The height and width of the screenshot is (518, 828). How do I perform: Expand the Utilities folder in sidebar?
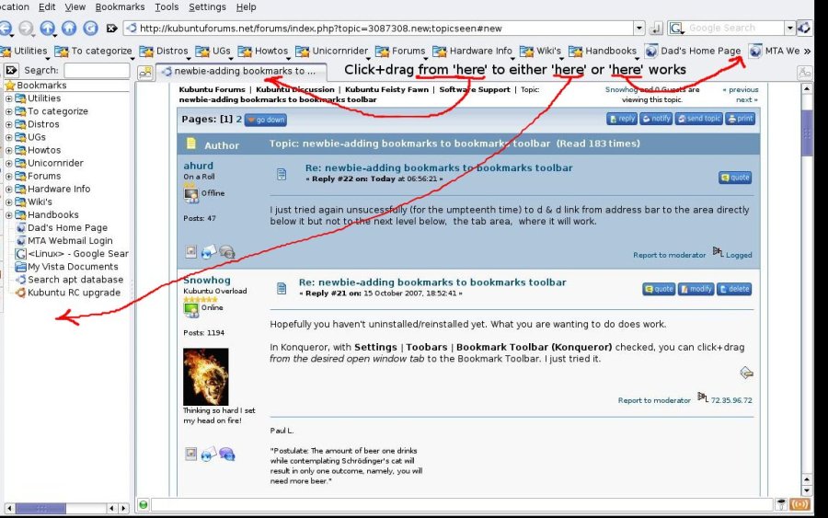pos(8,98)
